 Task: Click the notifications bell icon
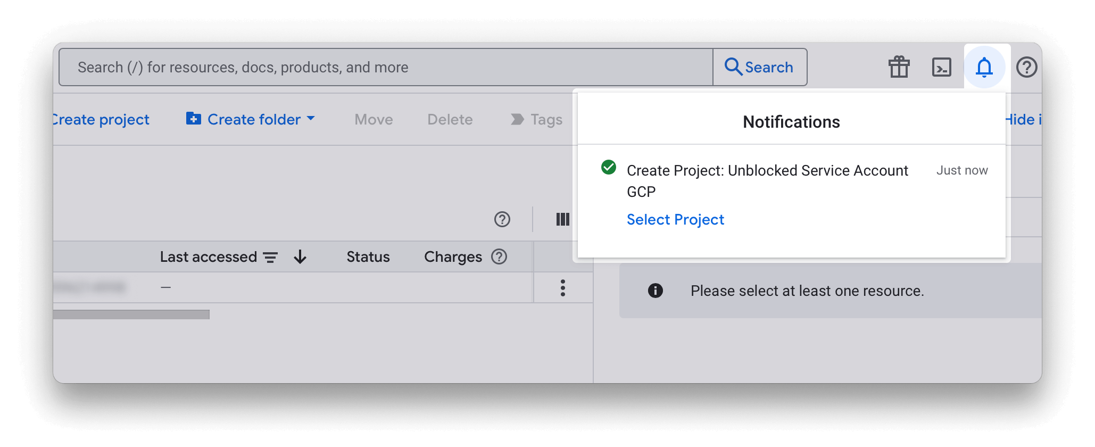click(984, 68)
